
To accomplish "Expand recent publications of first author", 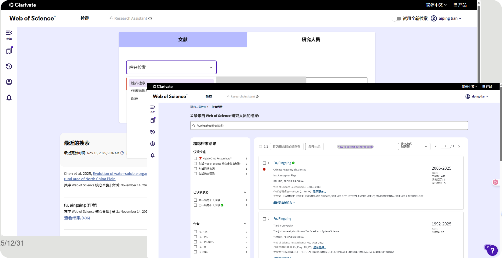I will coord(284,203).
